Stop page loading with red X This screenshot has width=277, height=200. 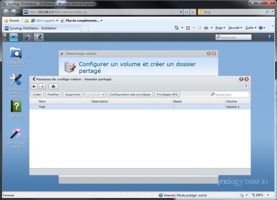tap(193, 12)
